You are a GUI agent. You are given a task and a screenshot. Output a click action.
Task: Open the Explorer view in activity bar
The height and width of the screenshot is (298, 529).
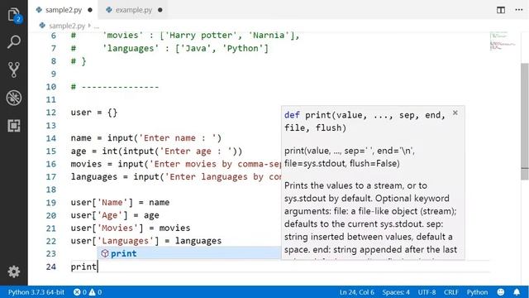point(14,15)
